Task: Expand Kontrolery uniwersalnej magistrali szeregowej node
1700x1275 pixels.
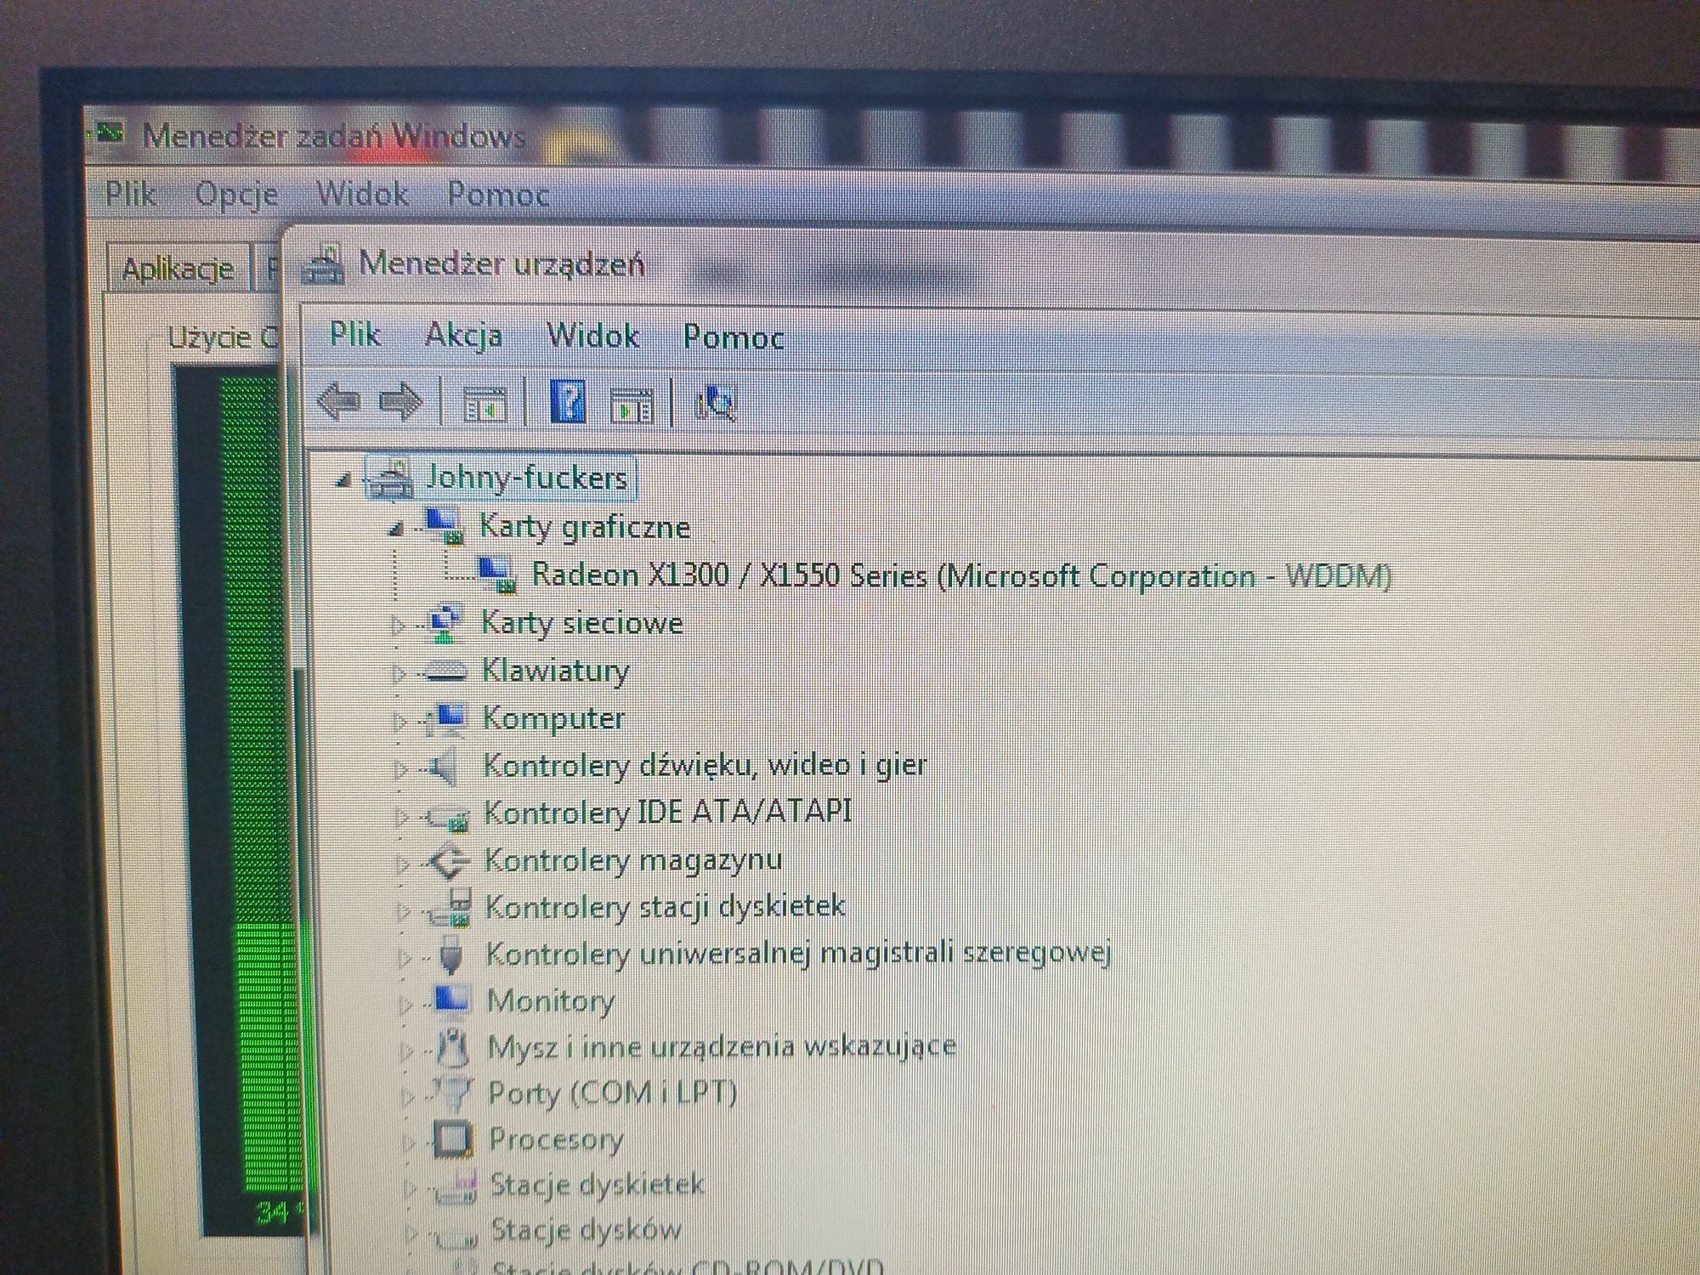Action: (x=405, y=958)
